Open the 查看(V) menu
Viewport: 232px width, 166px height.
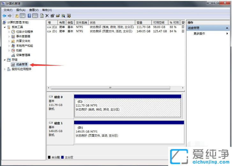point(34,10)
